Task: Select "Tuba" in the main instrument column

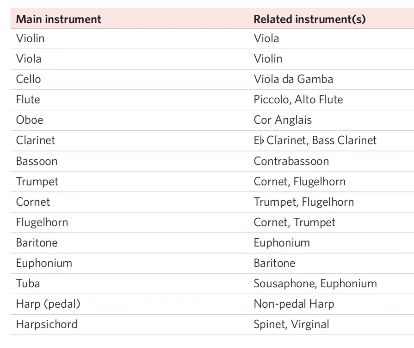Action: click(x=28, y=284)
